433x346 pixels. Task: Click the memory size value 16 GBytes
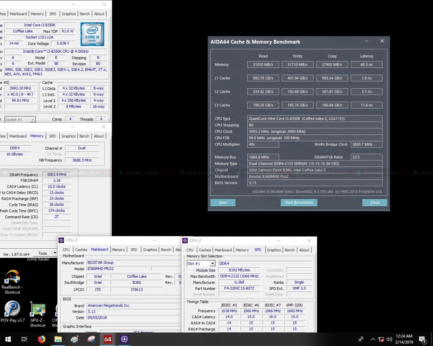click(x=15, y=154)
